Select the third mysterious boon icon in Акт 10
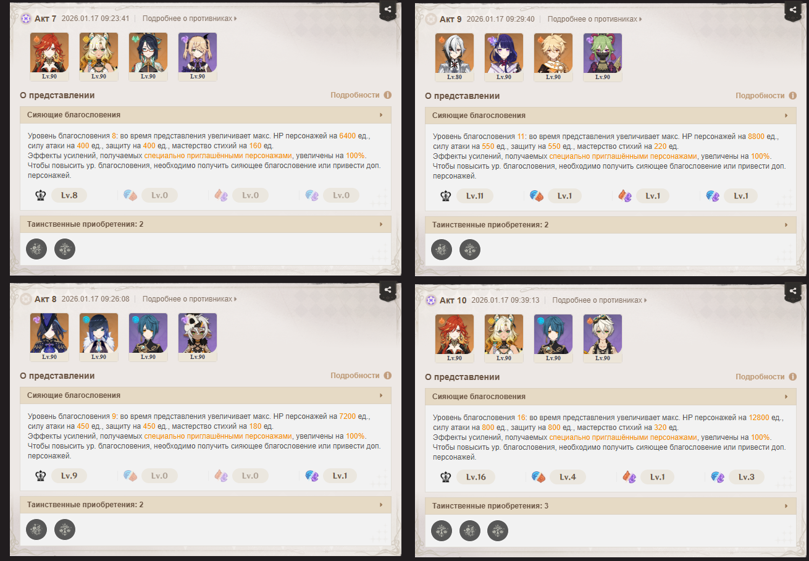The height and width of the screenshot is (561, 809). (498, 530)
